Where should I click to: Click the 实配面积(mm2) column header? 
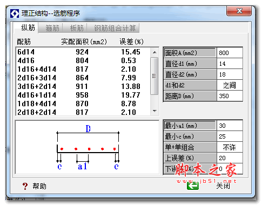(x=84, y=42)
